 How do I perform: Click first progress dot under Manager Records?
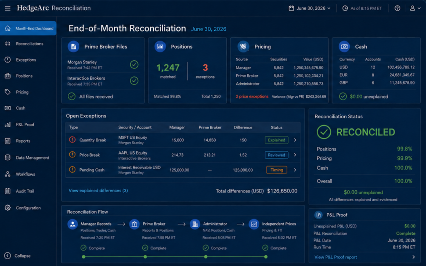84,257
